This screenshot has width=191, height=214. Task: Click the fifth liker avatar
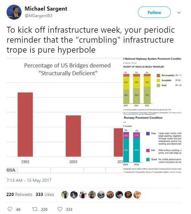(101, 194)
